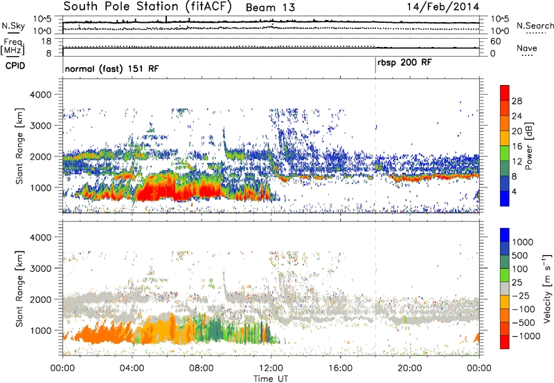Image resolution: width=554 pixels, height=383 pixels.
Task: Pick the bright blue bottom Power colorbar segment
Action: (x=505, y=198)
